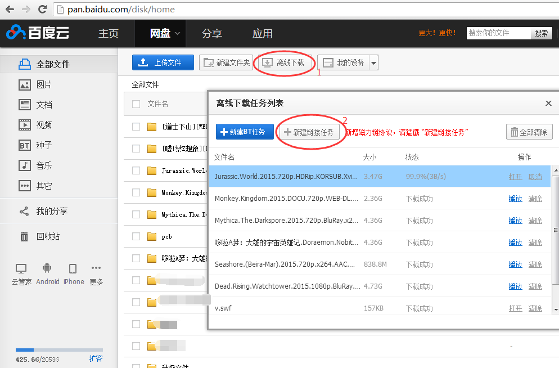Click 离线下载 button in toolbar
Viewport: 559px width, 368px height.
click(284, 63)
